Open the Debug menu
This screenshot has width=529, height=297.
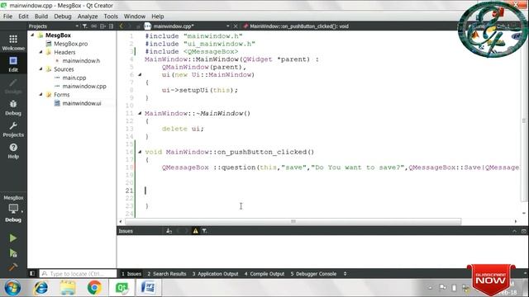[x=63, y=16]
